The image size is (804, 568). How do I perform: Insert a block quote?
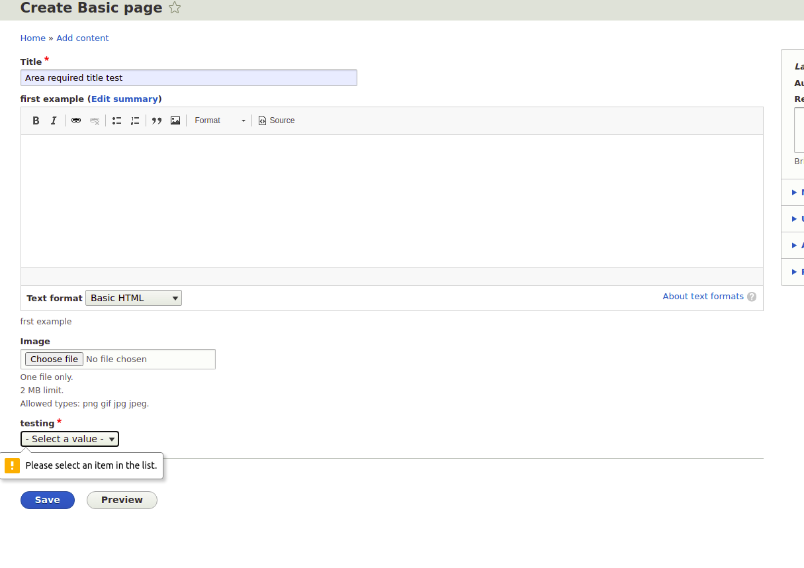pos(156,120)
